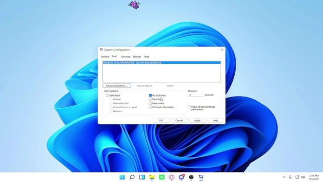This screenshot has width=323, height=182.
Task: Click System Configuration taskbar icon
Action: click(x=201, y=177)
